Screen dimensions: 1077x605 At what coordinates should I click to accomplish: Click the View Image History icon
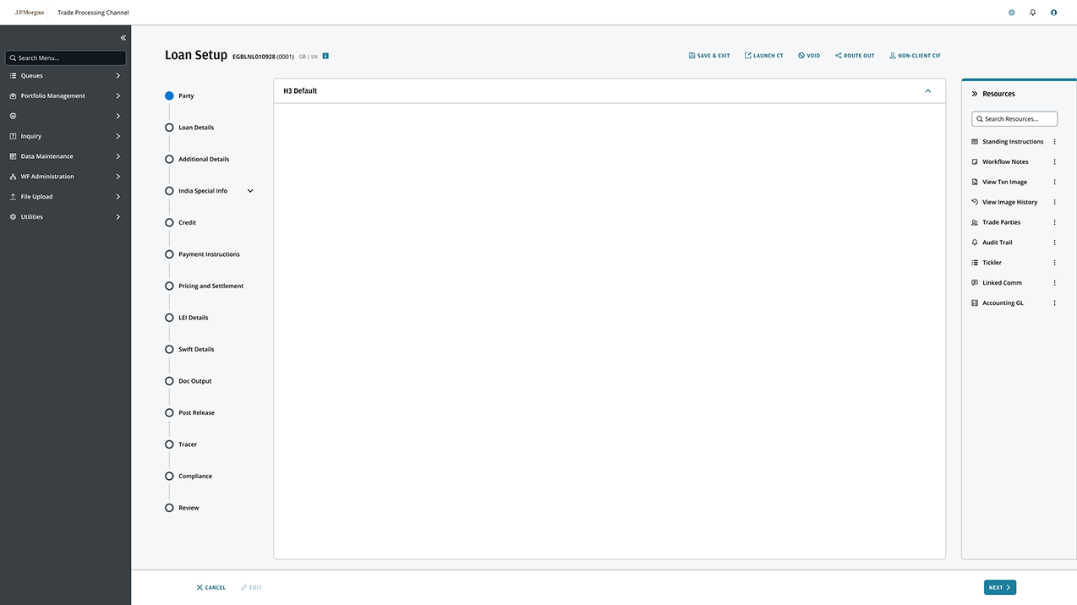pos(975,203)
